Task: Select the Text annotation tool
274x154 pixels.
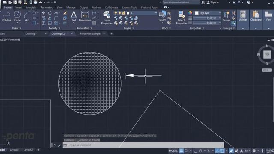Action: 74,16
